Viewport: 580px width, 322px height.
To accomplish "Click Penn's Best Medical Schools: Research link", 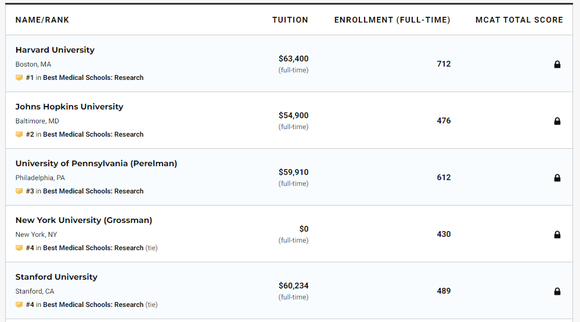I will (x=93, y=191).
